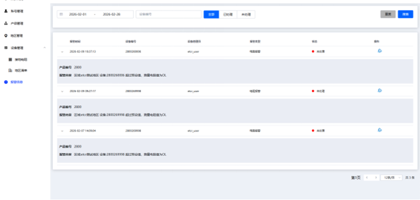
Task: Go to the previous page arrow
Action: tap(367, 177)
